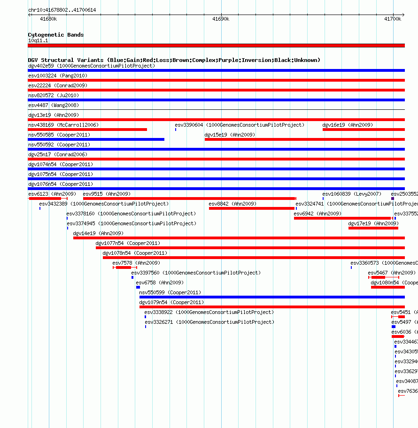Click the esv3390604 variant label

[240, 125]
